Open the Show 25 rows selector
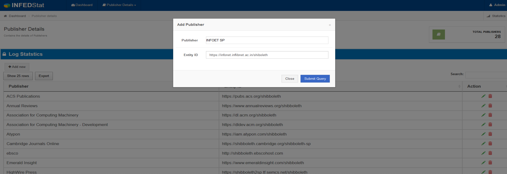 tap(18, 76)
